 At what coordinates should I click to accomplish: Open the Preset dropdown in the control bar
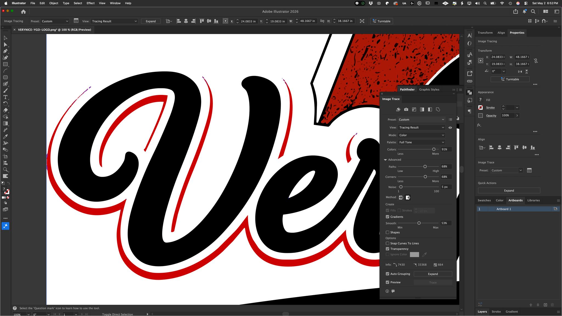click(x=55, y=21)
